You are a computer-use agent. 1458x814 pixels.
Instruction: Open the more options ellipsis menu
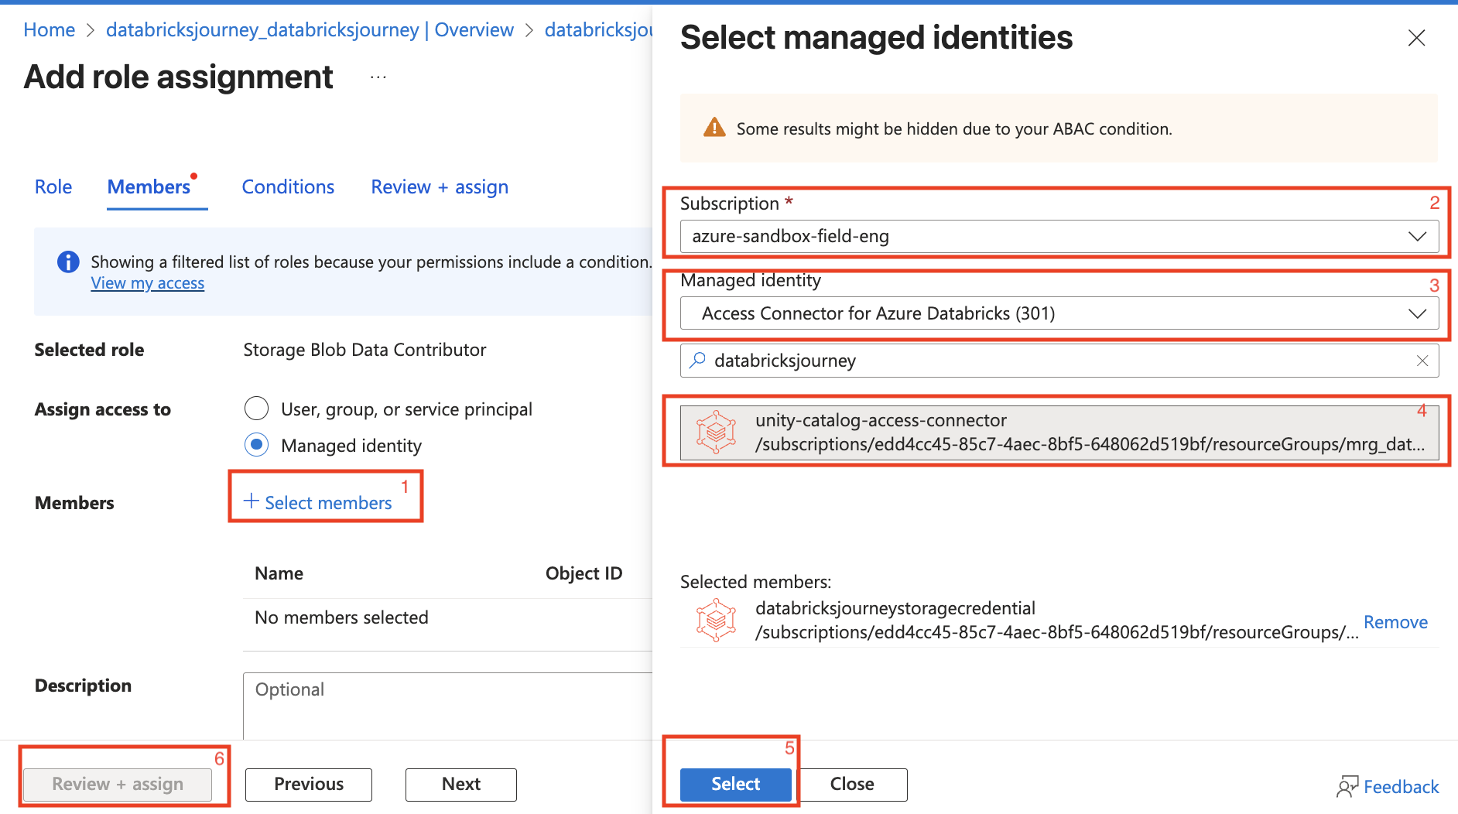[x=378, y=77]
